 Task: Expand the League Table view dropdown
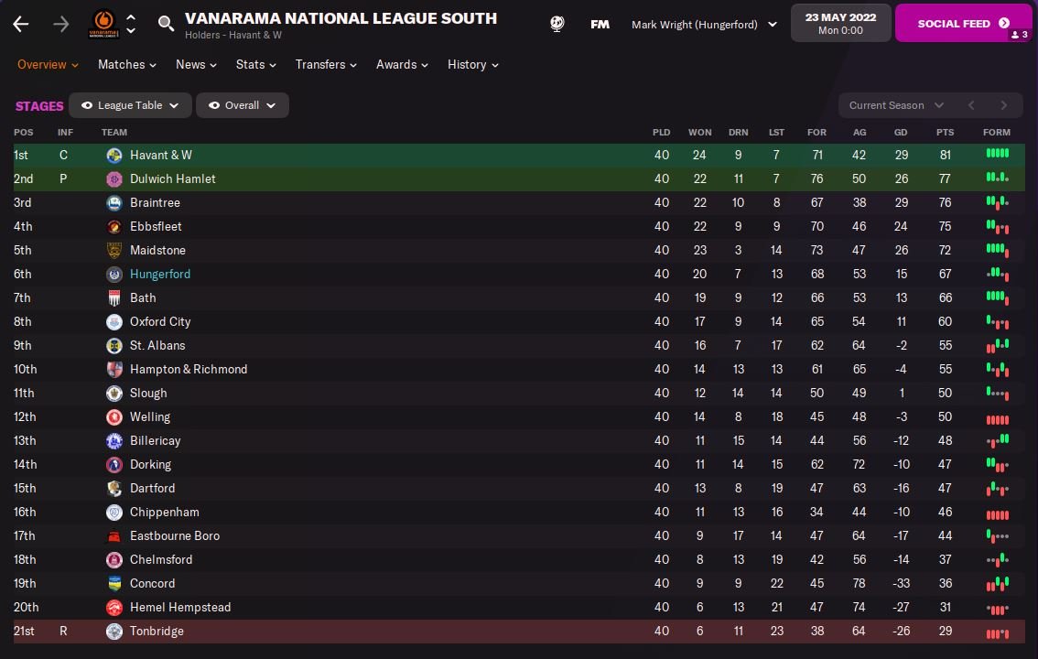(x=130, y=105)
